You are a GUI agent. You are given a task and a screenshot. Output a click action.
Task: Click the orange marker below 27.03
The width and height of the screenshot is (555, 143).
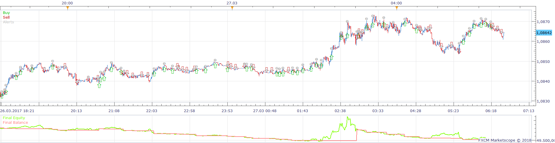(x=232, y=8)
